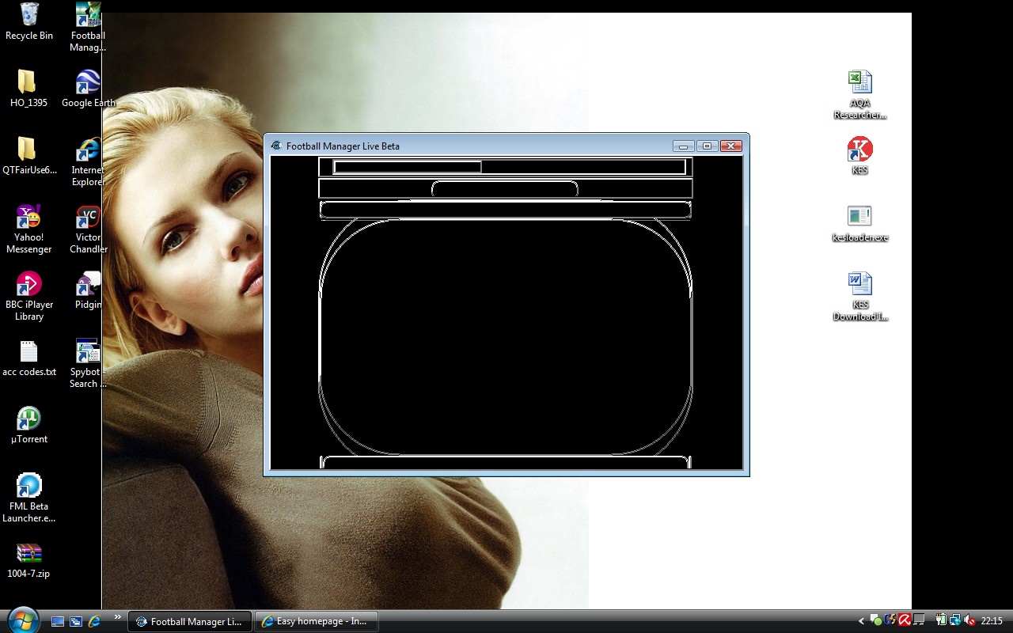Screen dimensions: 1013x633
Task: Maximize the Football Manager Live Beta window
Action: point(708,146)
